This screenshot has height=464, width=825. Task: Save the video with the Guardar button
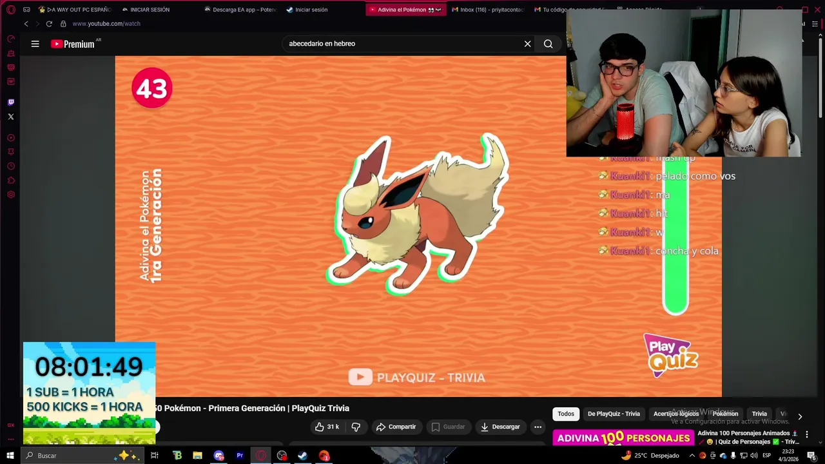pyautogui.click(x=448, y=427)
